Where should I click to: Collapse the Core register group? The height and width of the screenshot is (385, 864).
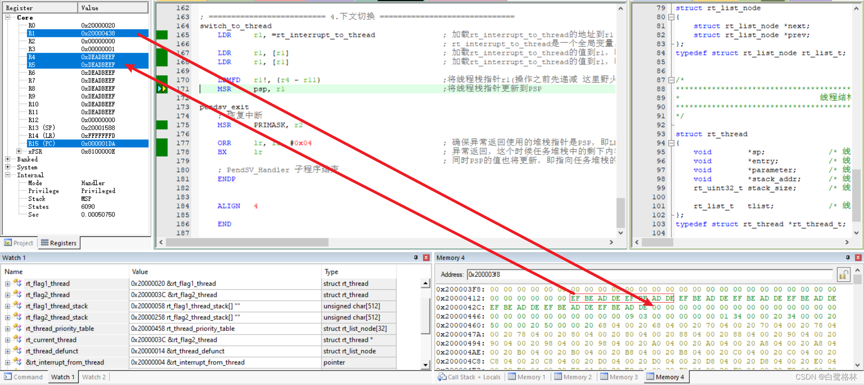click(8, 18)
